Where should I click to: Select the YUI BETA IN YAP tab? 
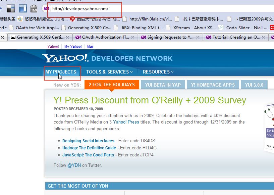pyautogui.click(x=163, y=85)
